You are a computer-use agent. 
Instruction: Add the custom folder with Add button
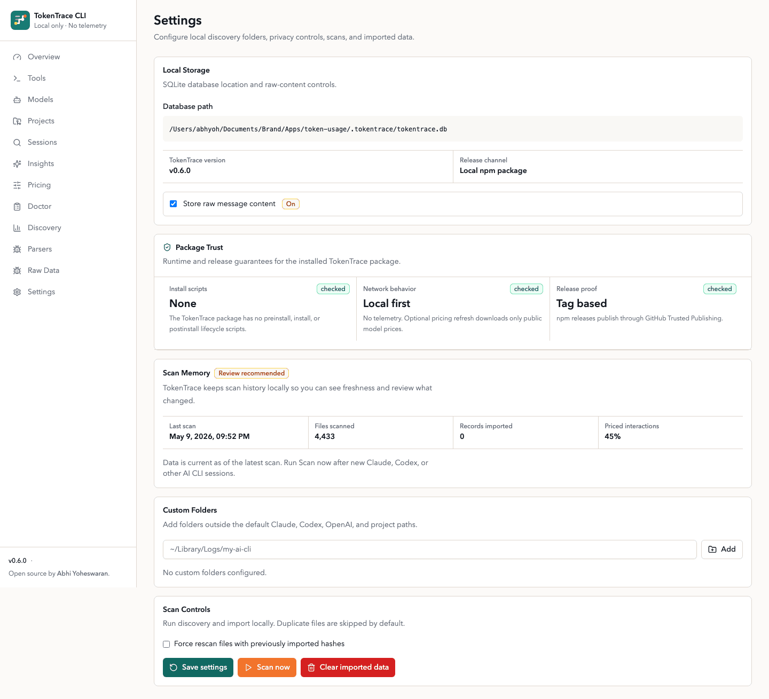pos(722,549)
